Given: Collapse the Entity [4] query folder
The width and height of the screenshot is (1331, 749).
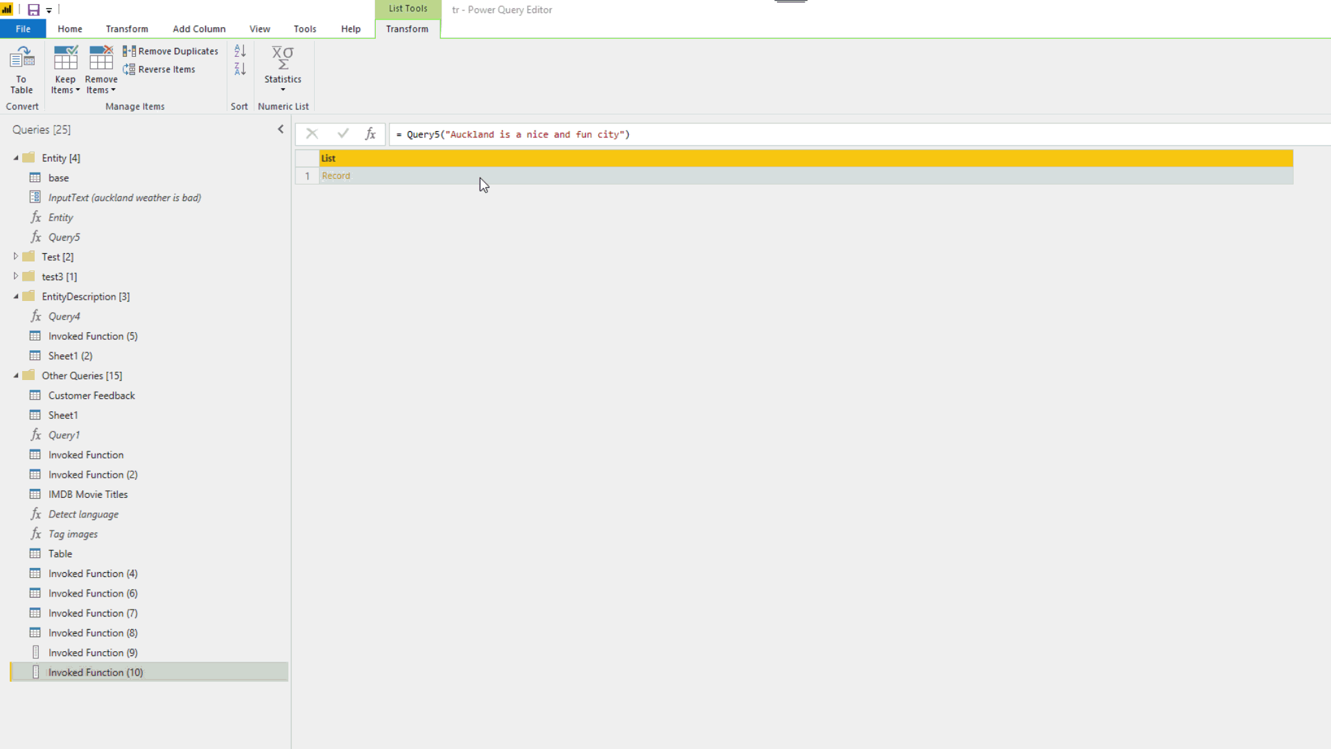Looking at the screenshot, I should [16, 158].
